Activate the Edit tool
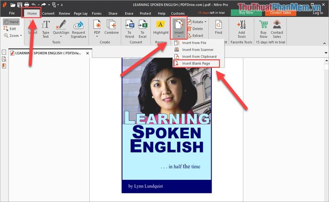The height and width of the screenshot is (202, 329). [x=10, y=29]
